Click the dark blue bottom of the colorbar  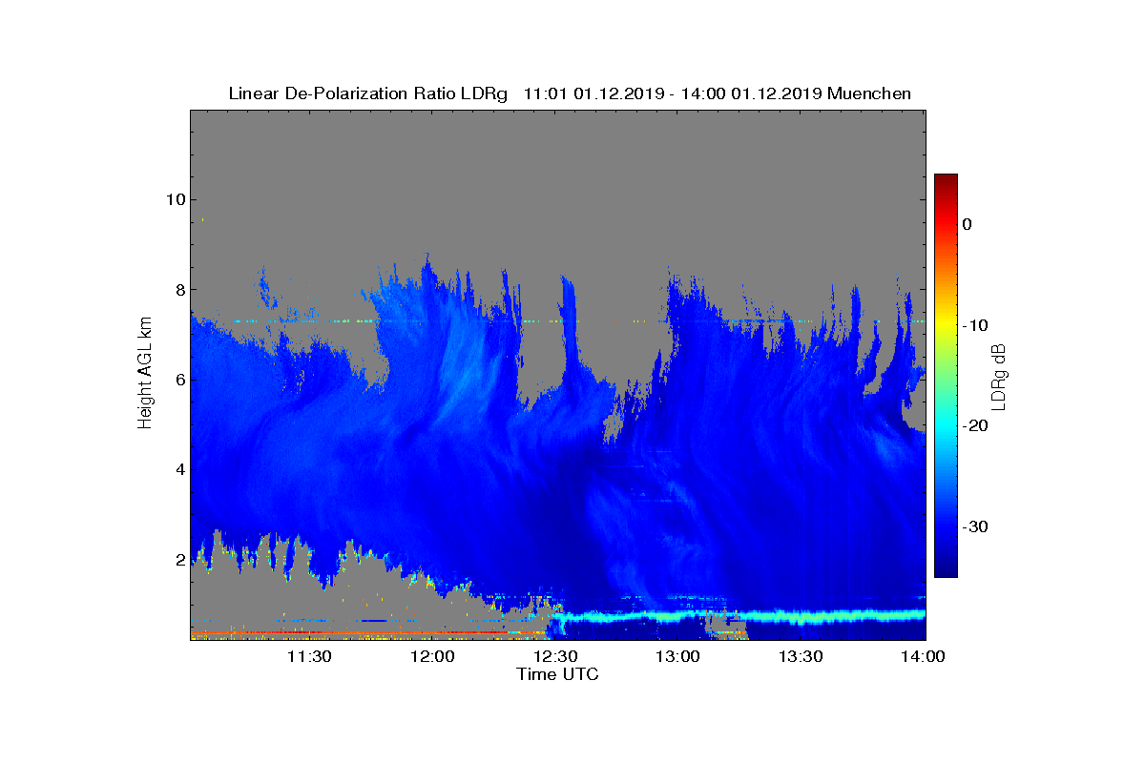946,568
